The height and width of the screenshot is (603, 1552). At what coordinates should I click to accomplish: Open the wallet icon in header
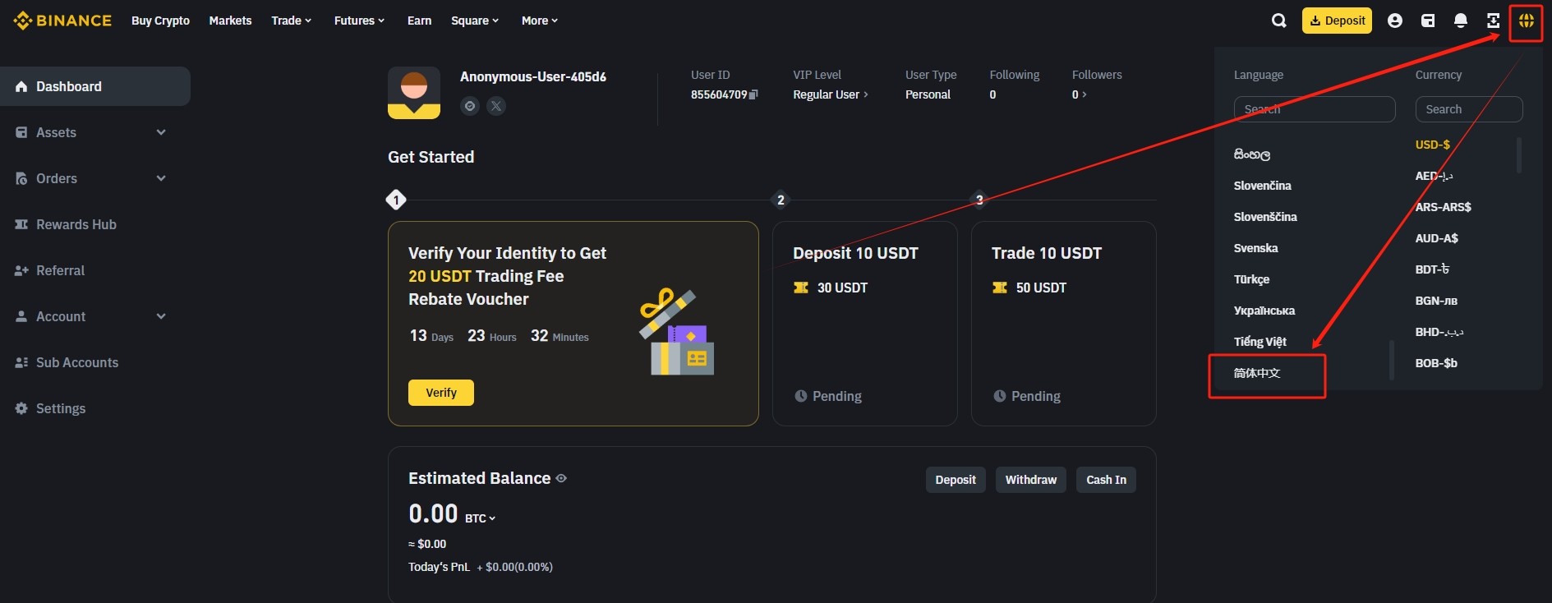pos(1428,21)
